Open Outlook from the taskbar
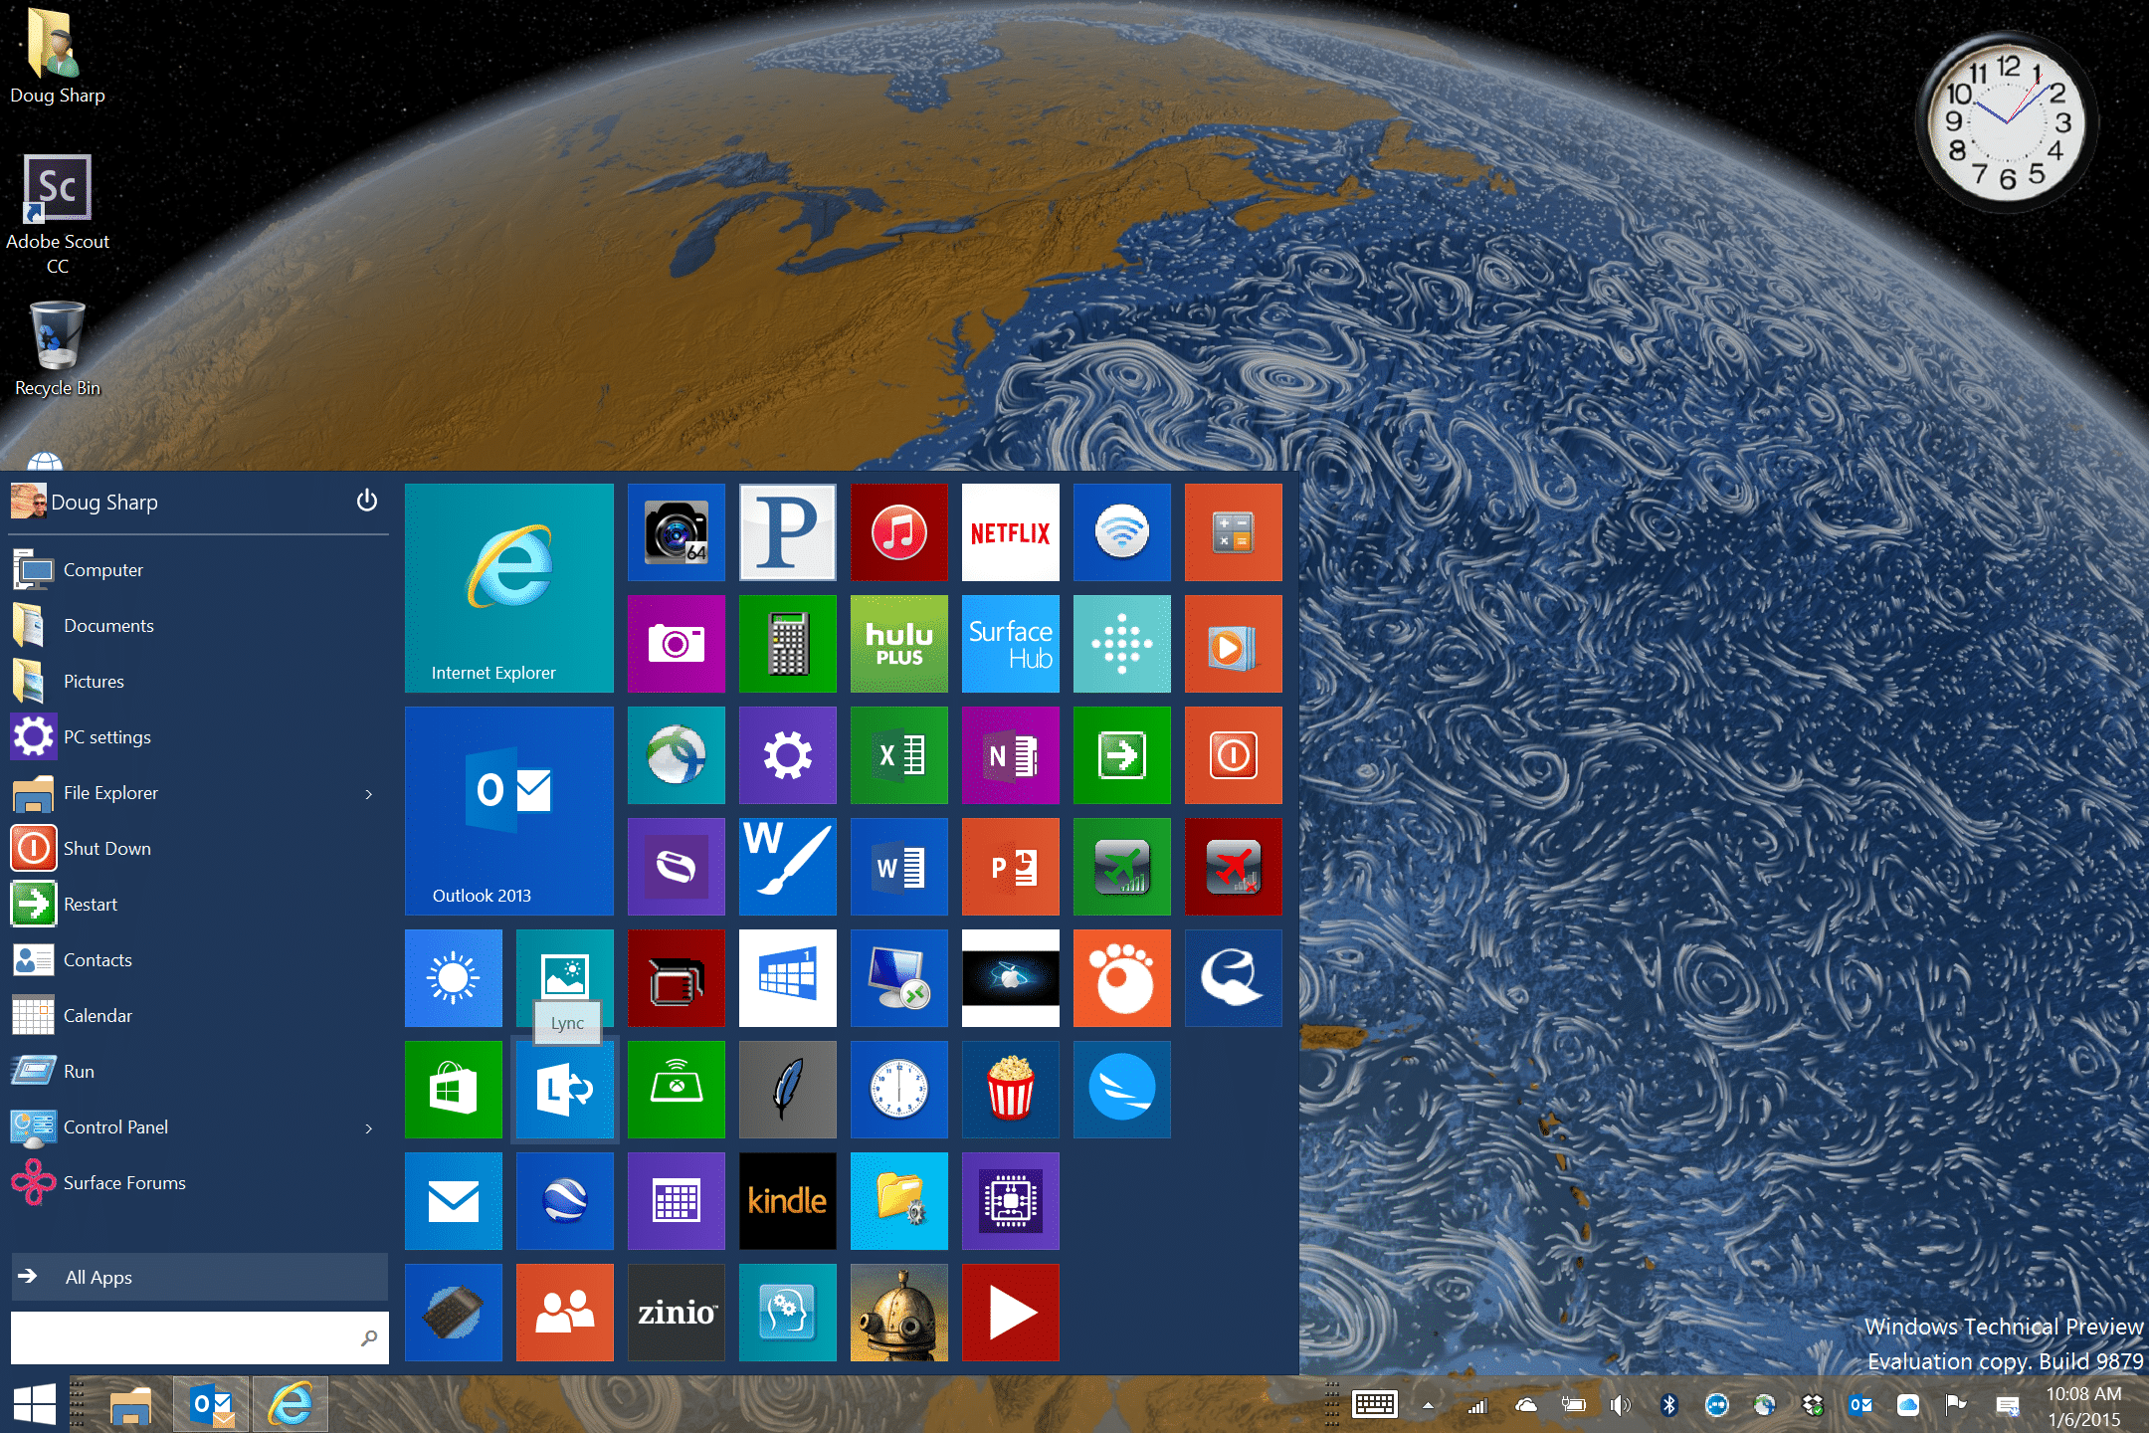The image size is (2149, 1433). pyautogui.click(x=210, y=1405)
